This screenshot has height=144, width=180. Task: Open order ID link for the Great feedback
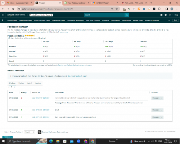point(41,110)
